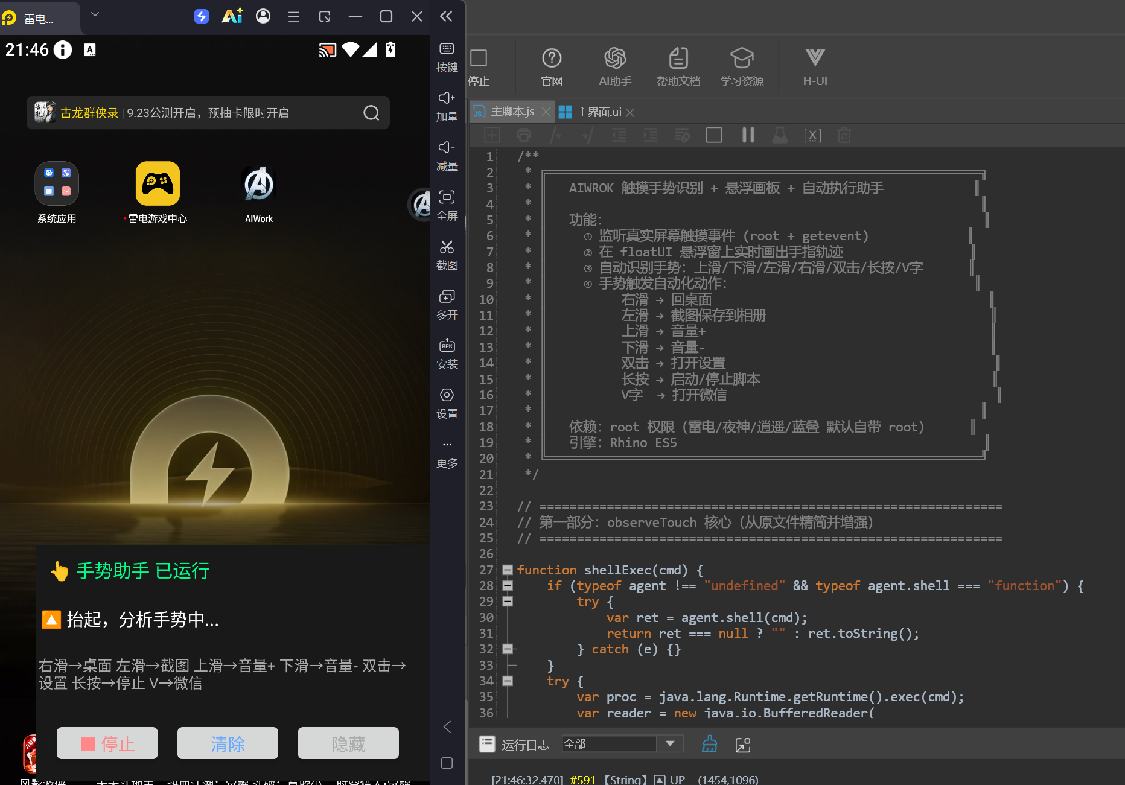Click the 隐藏 button in float panel
The width and height of the screenshot is (1125, 785).
pos(348,743)
